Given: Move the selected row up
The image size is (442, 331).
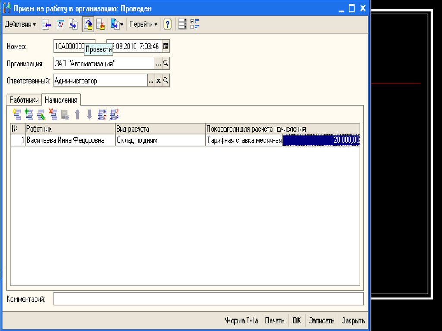Looking at the screenshot, I should coord(77,114).
